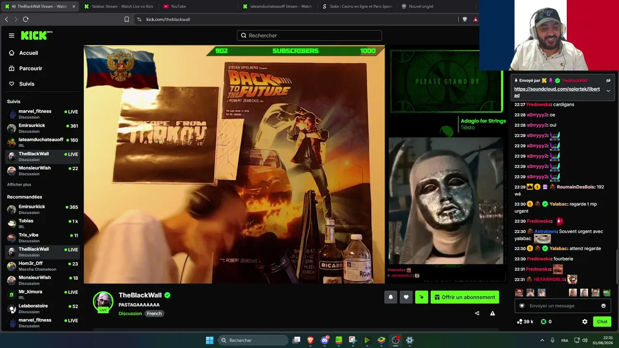Screen dimensions: 619x348
Task: Toggle notifications with the bell button
Action: (x=391, y=297)
